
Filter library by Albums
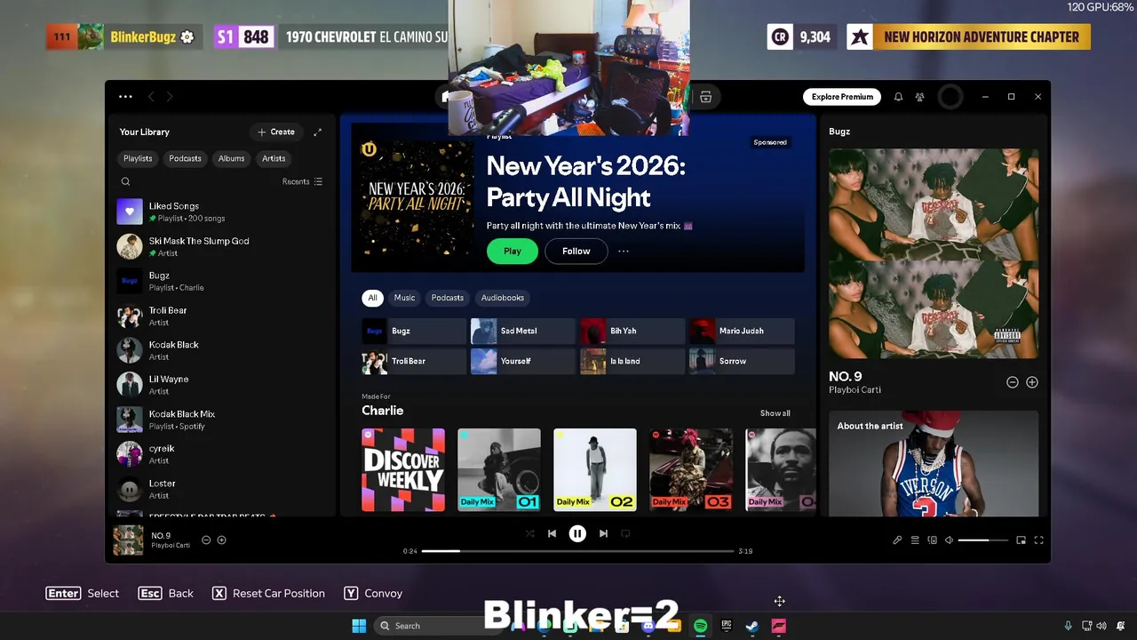click(x=231, y=158)
